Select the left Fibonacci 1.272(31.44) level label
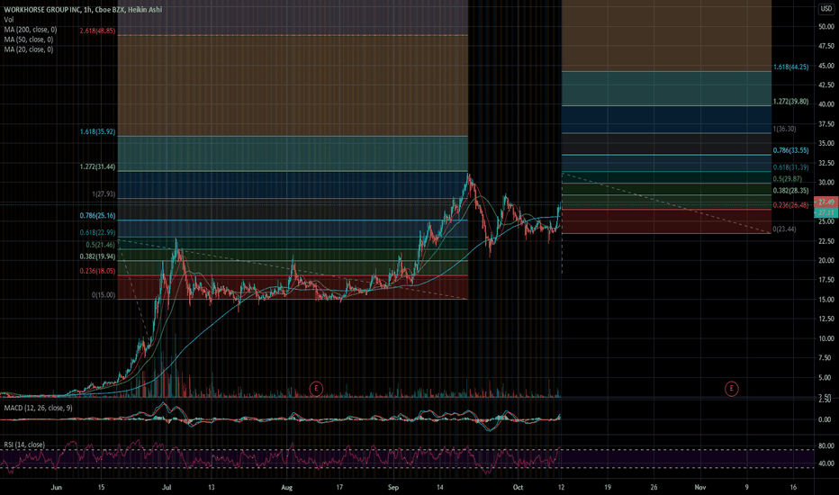 (x=97, y=167)
